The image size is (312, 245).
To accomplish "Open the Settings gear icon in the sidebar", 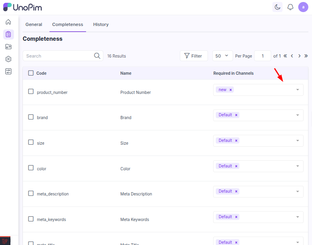I will [x=8, y=59].
